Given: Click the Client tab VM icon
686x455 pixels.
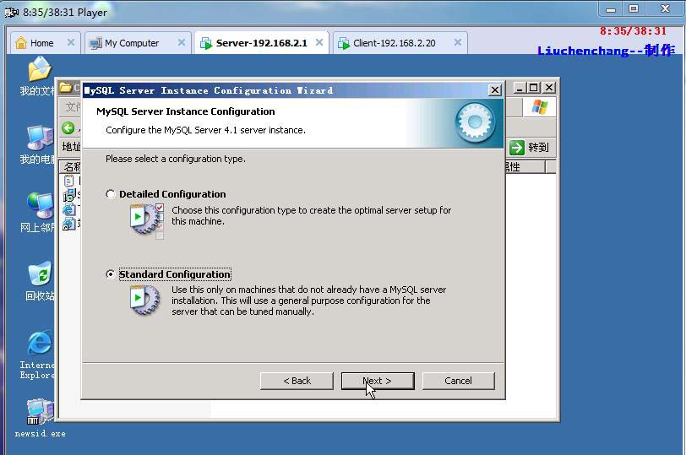Looking at the screenshot, I should [x=344, y=43].
